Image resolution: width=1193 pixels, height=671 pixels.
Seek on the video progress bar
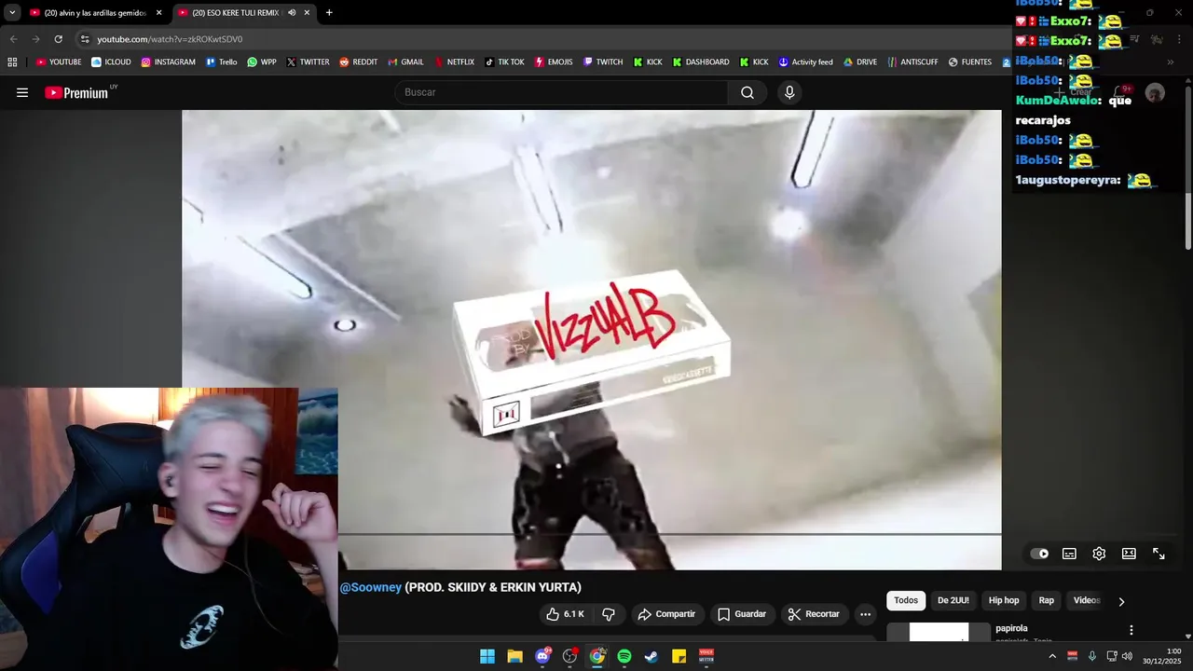[669, 534]
